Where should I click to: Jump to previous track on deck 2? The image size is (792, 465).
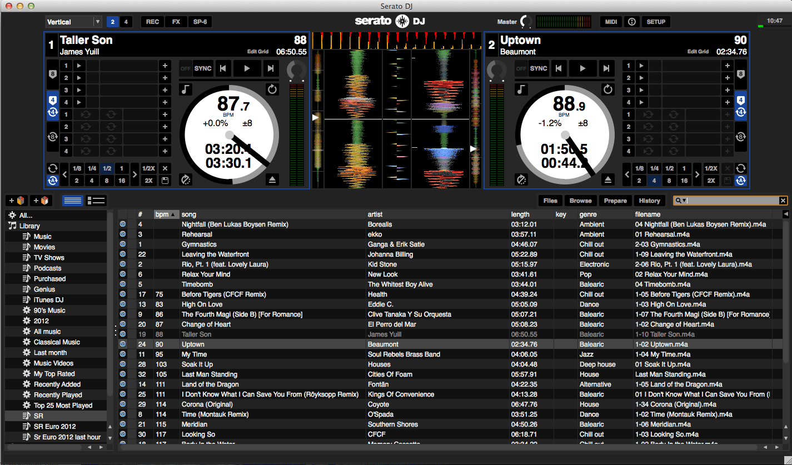pos(559,68)
